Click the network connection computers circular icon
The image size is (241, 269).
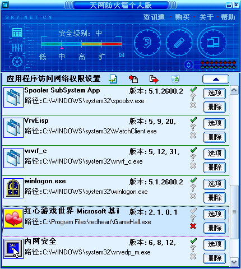point(213,43)
